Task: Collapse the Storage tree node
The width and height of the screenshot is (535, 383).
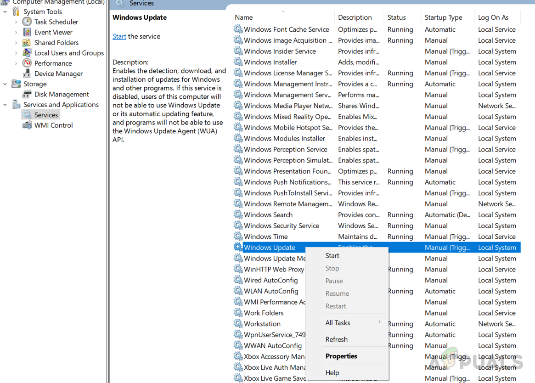Action: coord(5,84)
